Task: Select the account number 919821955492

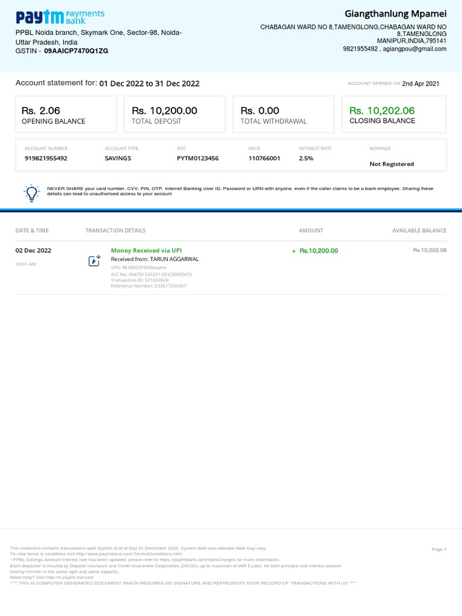Action: (46, 158)
